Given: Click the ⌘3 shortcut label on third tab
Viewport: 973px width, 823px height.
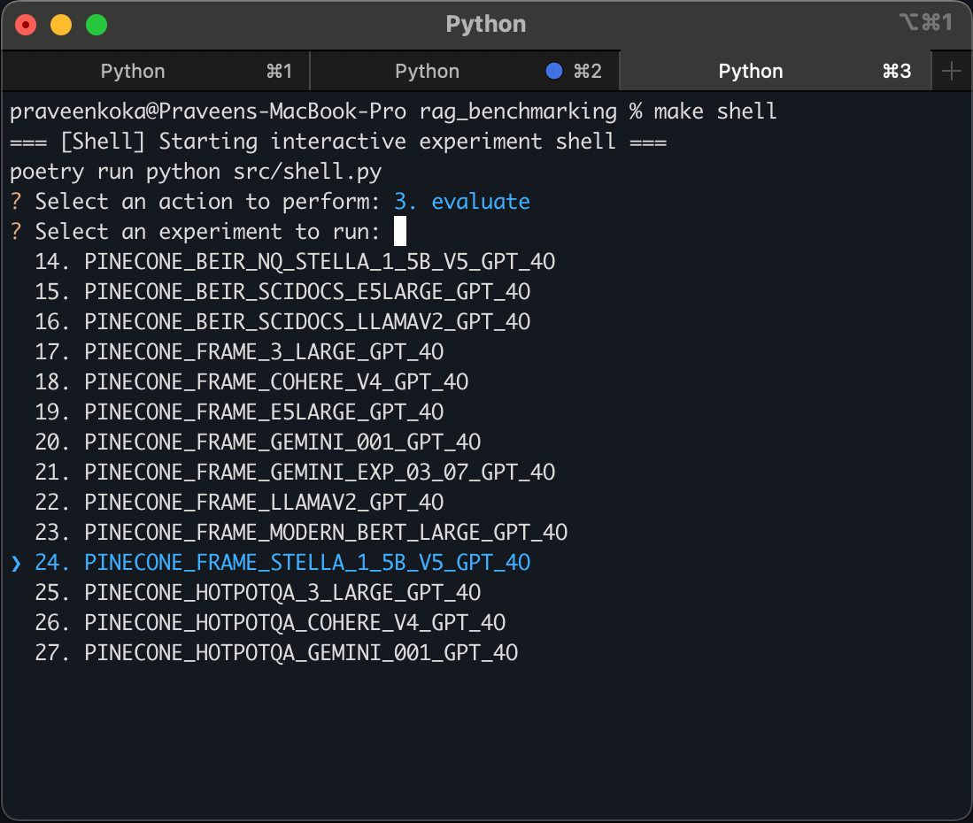Looking at the screenshot, I should pos(897,72).
